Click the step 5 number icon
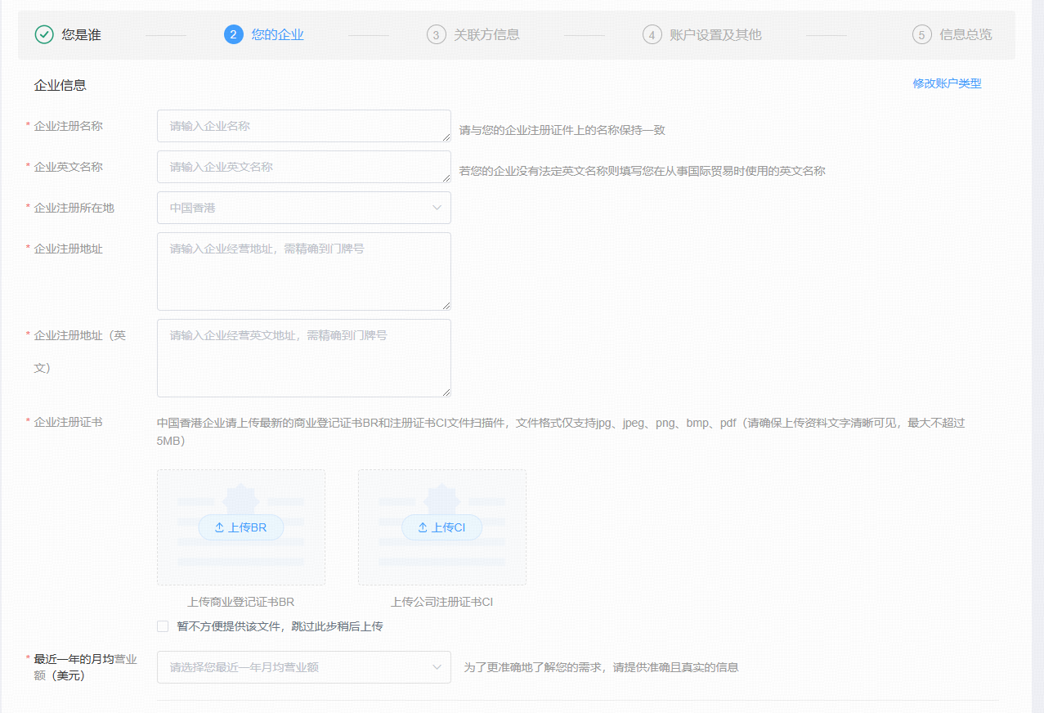Image resolution: width=1044 pixels, height=713 pixels. click(x=921, y=34)
